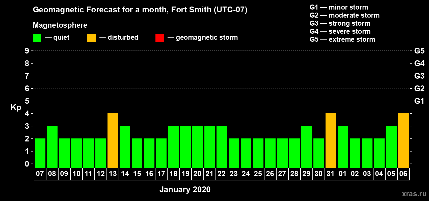Select the orange bar for January 13

[x=113, y=140]
